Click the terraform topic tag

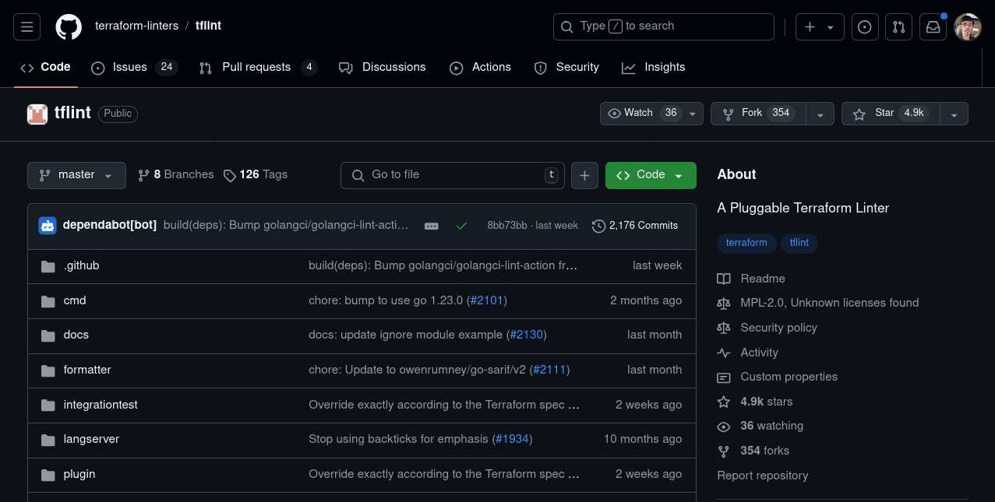pyautogui.click(x=746, y=243)
